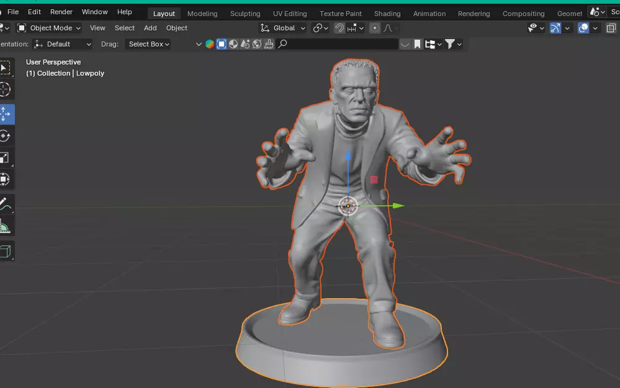
Task: Open the funnel filter dropdown
Action: (453, 44)
